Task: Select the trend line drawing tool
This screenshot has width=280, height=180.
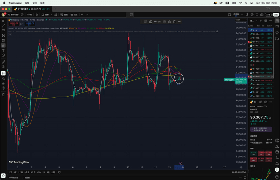Action: pos(3,26)
